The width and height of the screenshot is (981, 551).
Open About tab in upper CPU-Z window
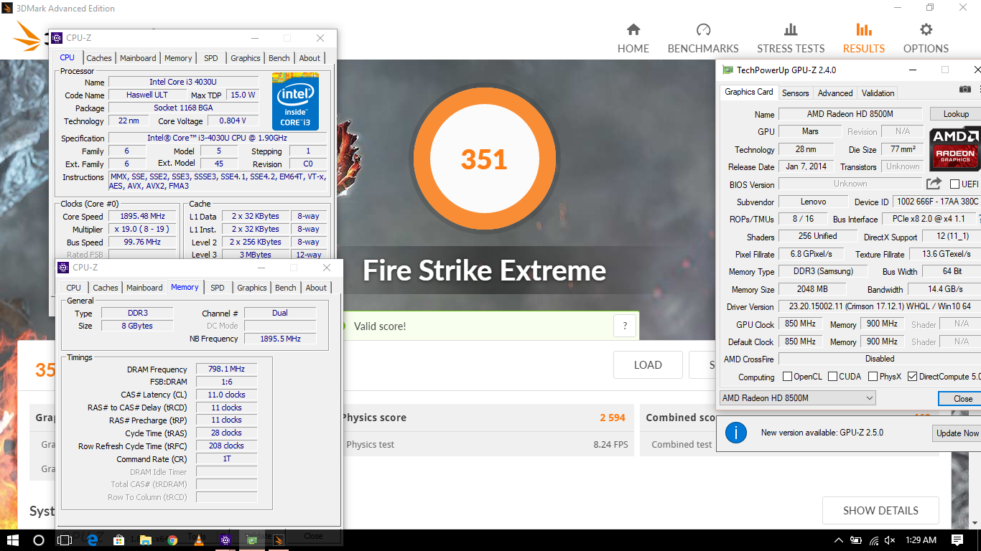[310, 58]
